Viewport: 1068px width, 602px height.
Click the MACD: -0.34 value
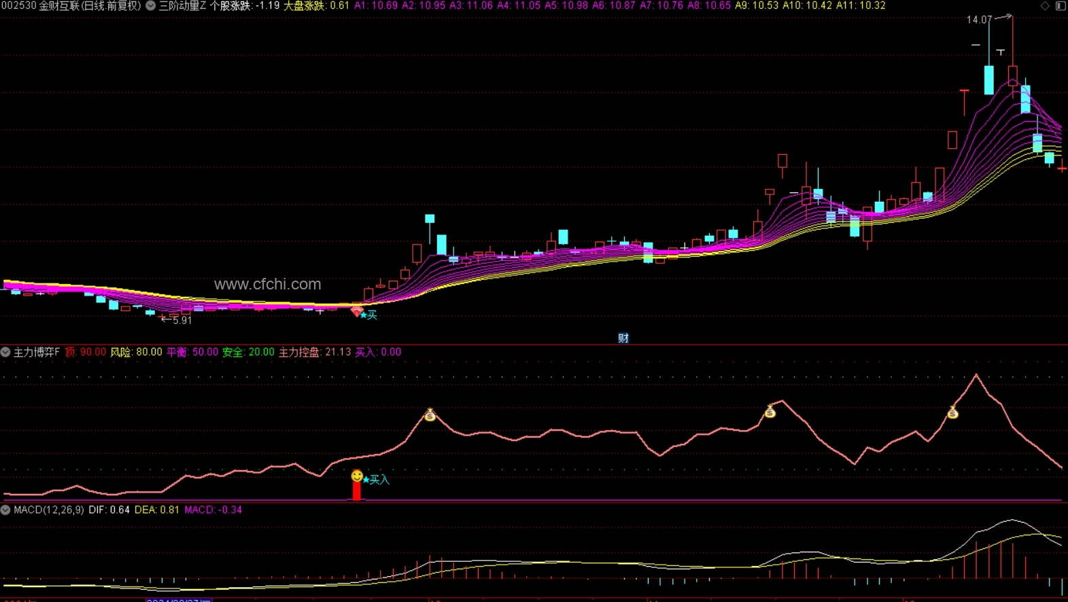[213, 510]
